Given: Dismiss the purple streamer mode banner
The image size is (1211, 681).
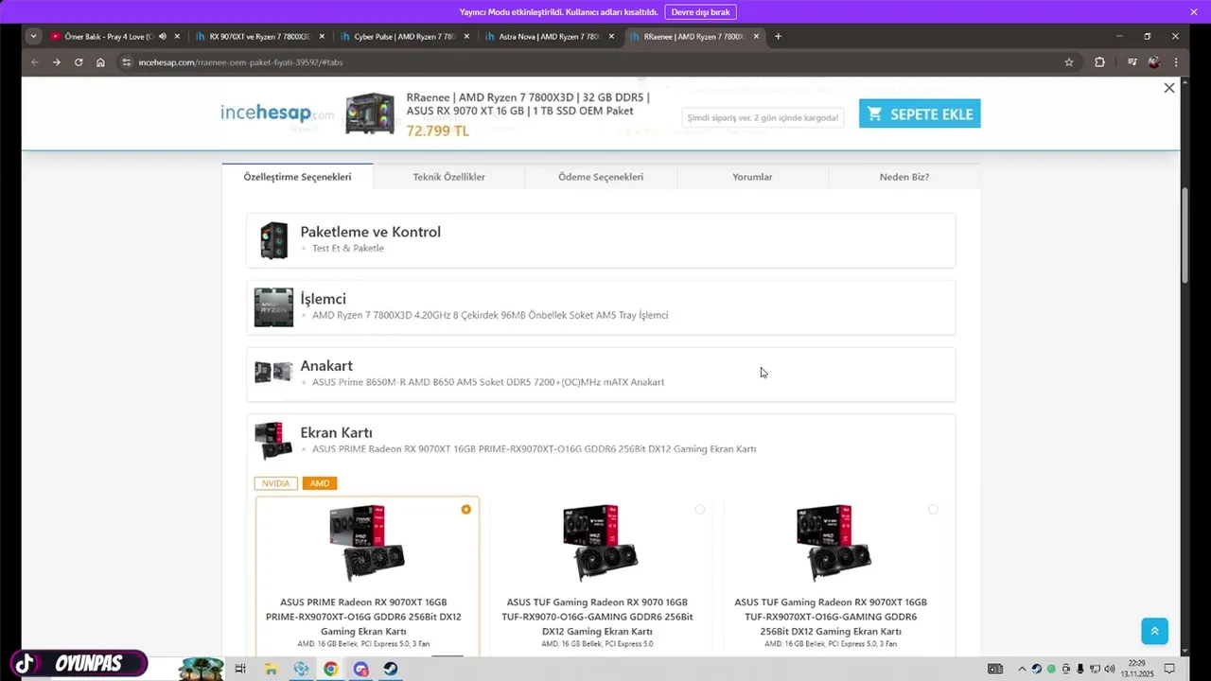Looking at the screenshot, I should 1194,12.
